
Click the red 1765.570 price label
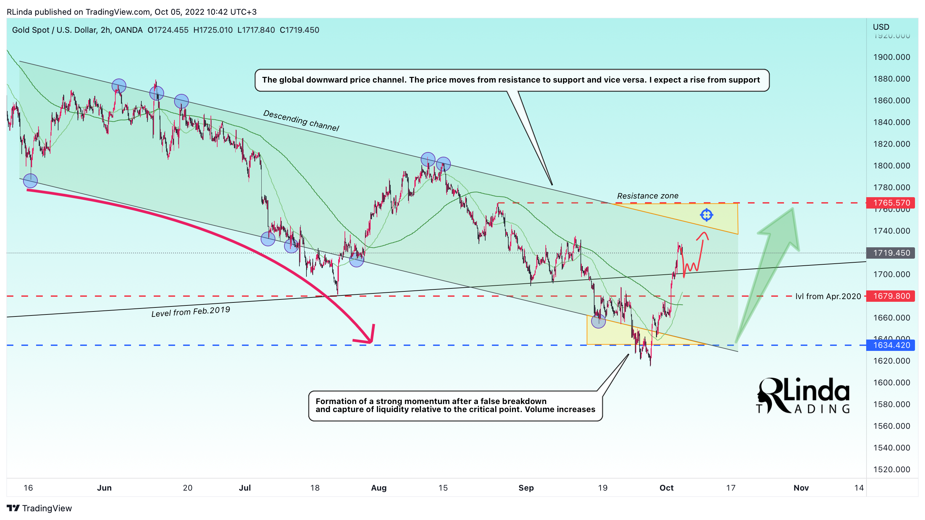(891, 203)
